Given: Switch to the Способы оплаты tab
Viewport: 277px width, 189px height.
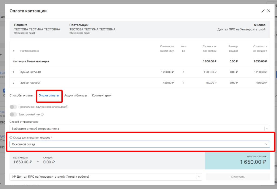Looking at the screenshot, I should tap(21, 95).
